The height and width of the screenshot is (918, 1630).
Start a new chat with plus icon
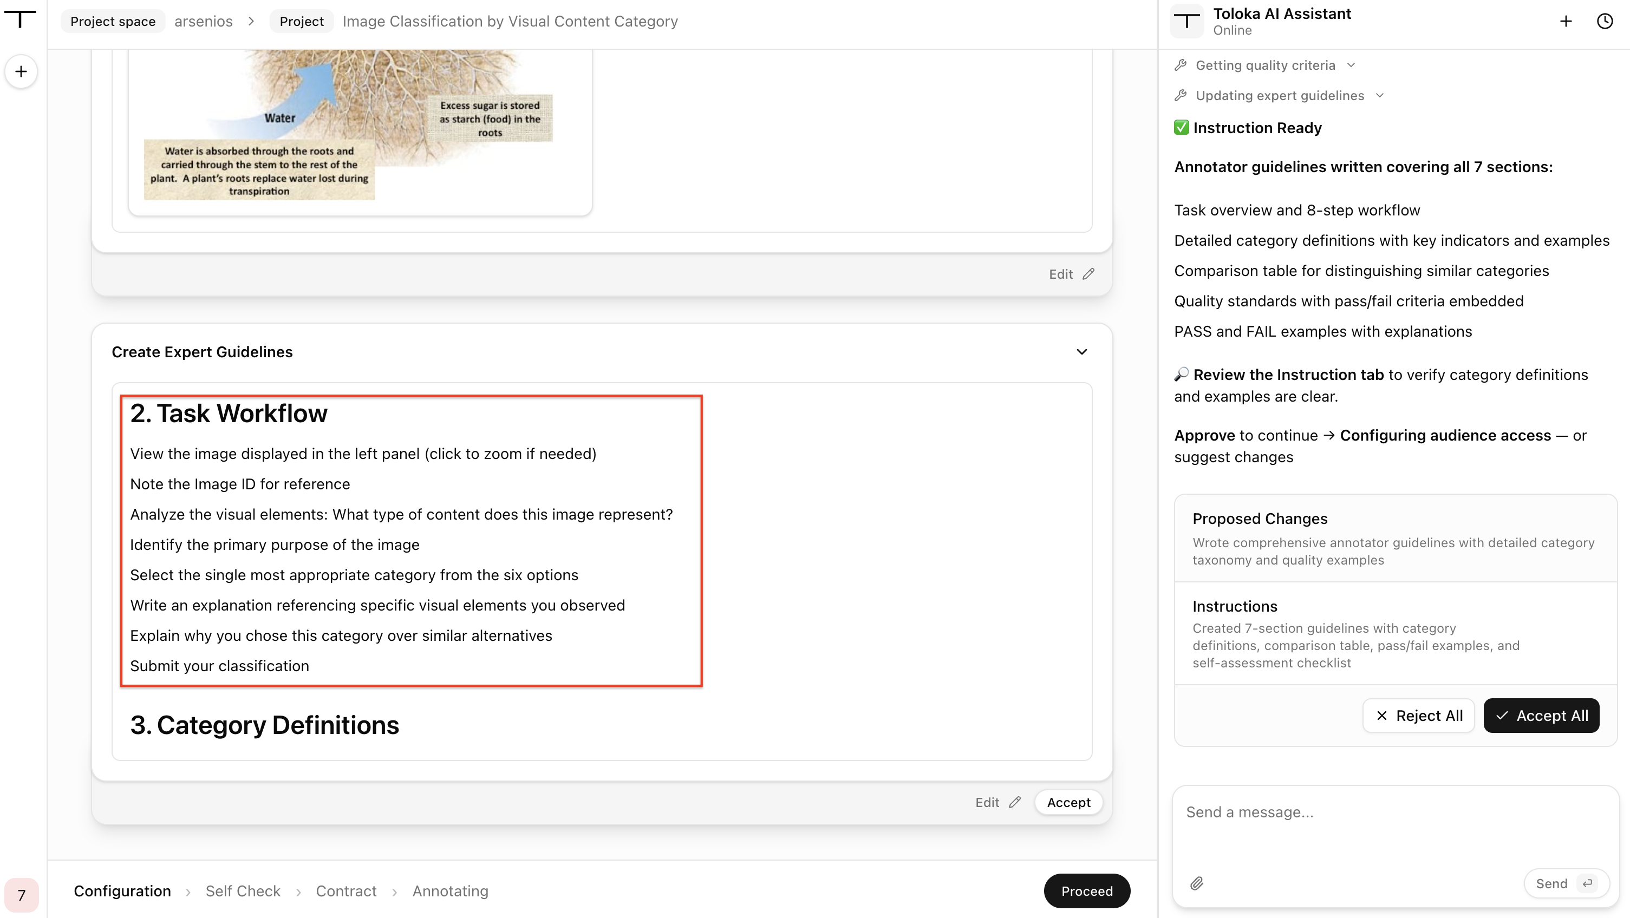point(1566,21)
